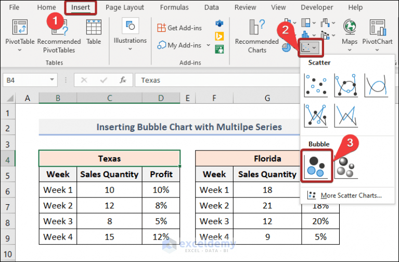
Task: Click Texas Sales Quantity cell with 15
Action: point(109,237)
